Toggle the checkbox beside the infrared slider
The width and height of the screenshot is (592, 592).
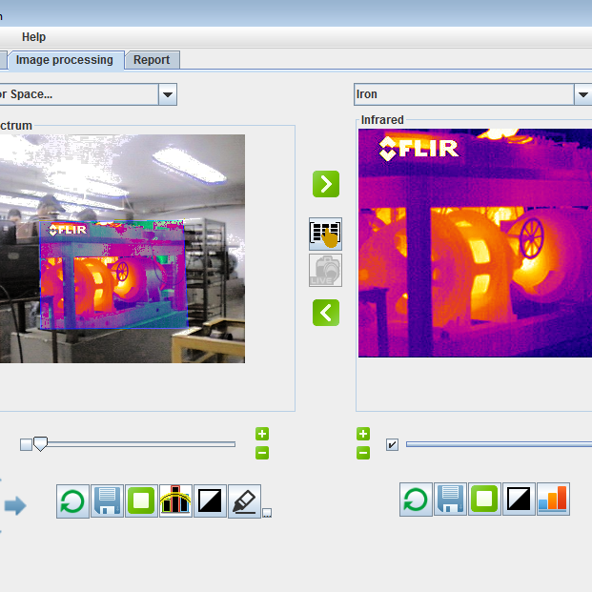click(x=392, y=444)
